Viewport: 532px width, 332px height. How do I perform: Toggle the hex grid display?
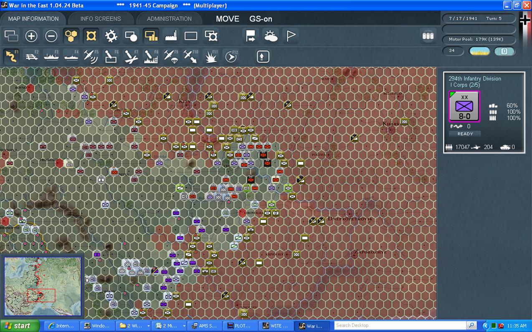click(x=71, y=36)
